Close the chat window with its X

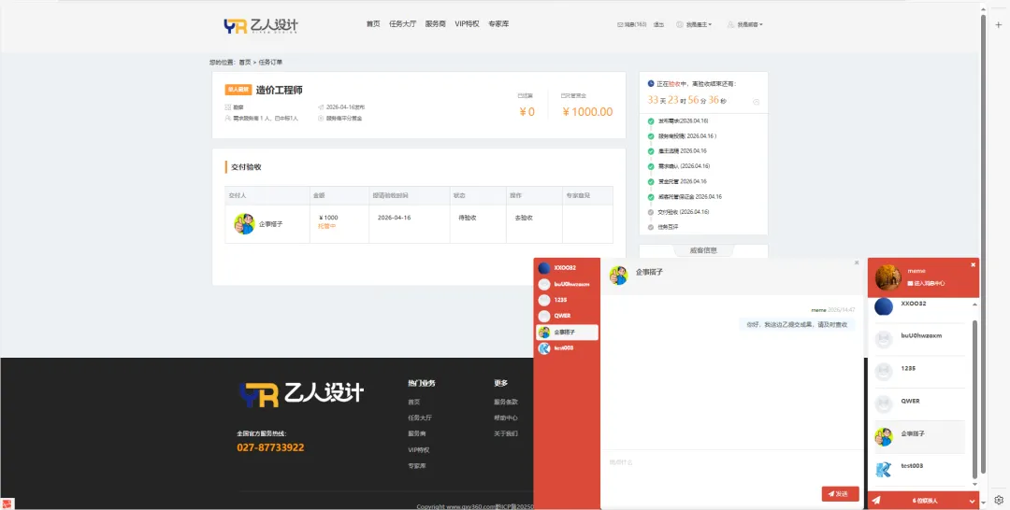(857, 262)
